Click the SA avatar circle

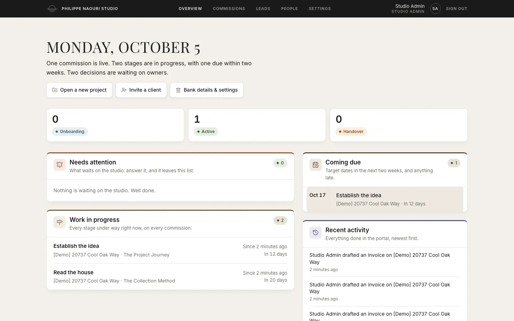point(435,9)
